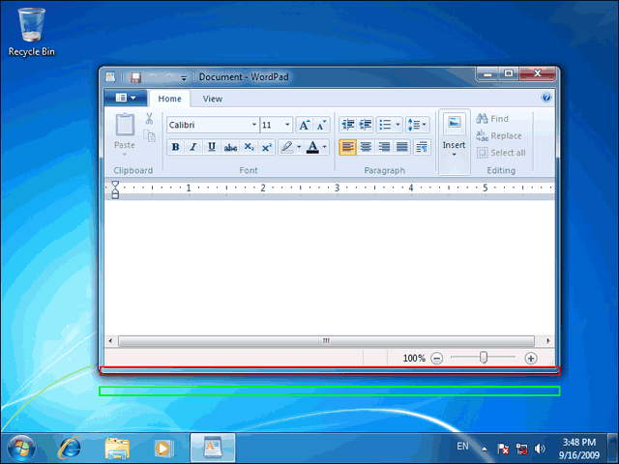Click the volume speaker tray icon
This screenshot has width=619, height=464.
pyautogui.click(x=540, y=449)
